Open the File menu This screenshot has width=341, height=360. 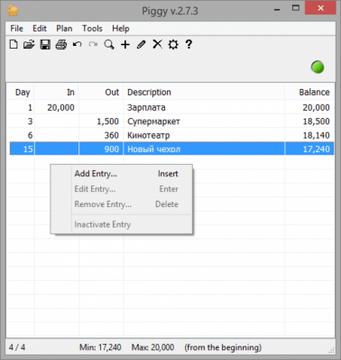[16, 29]
